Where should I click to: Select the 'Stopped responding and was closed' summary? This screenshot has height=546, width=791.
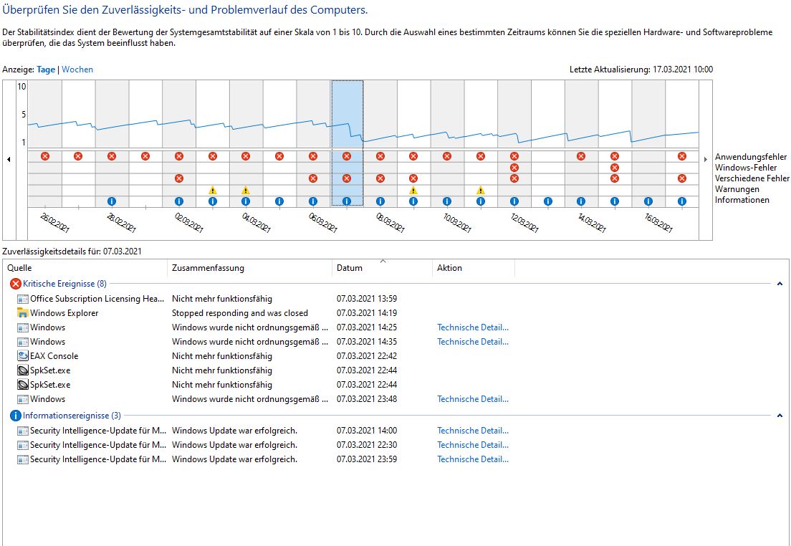click(240, 313)
